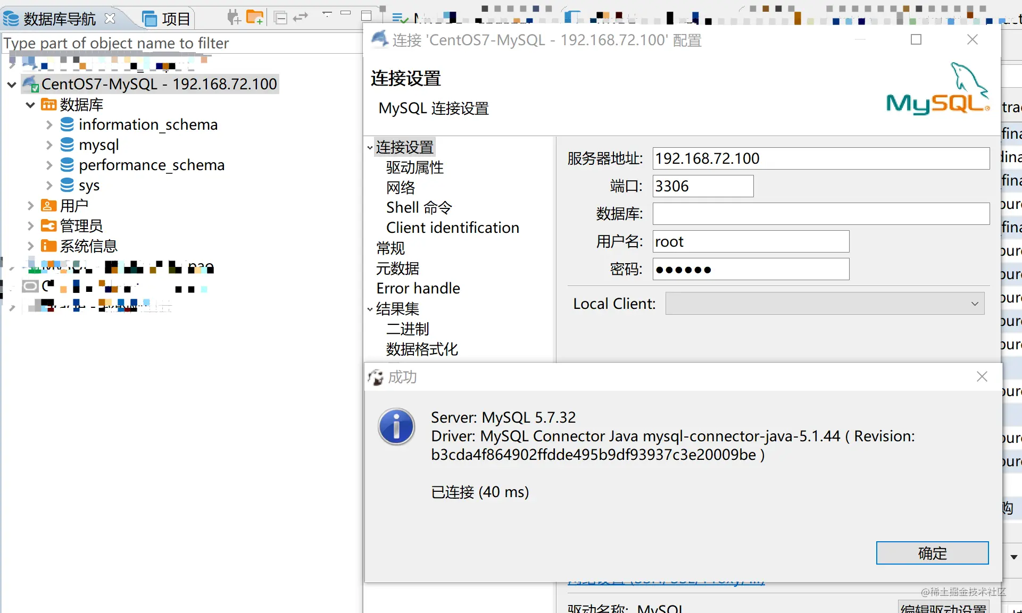1022x613 pixels.
Task: Click the mysql database icon
Action: click(67, 145)
